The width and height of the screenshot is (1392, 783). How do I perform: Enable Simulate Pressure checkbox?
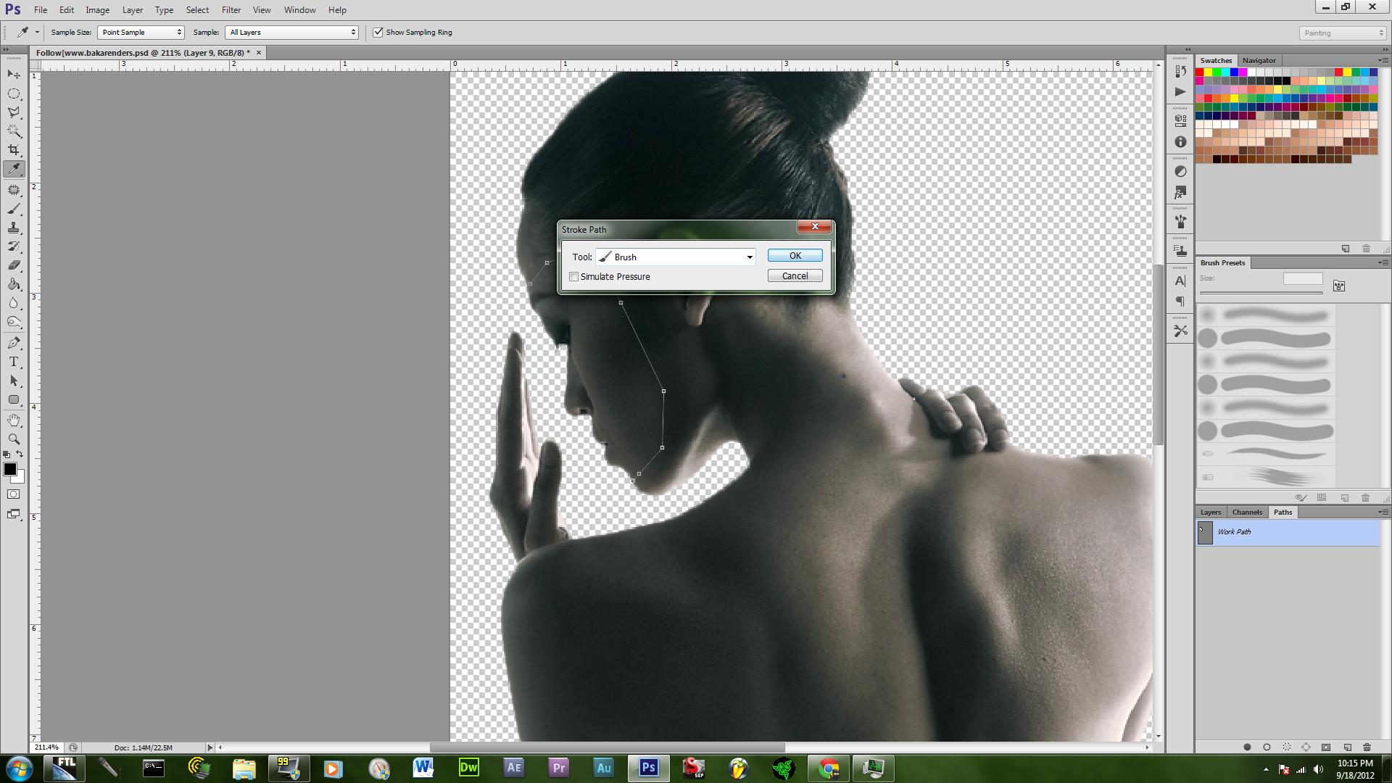(574, 277)
